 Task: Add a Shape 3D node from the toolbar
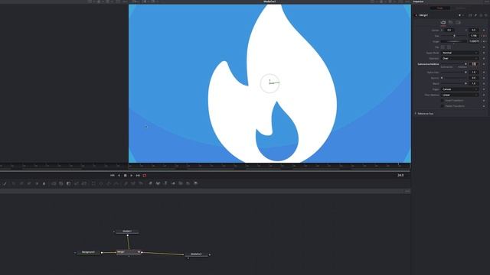[x=158, y=183]
